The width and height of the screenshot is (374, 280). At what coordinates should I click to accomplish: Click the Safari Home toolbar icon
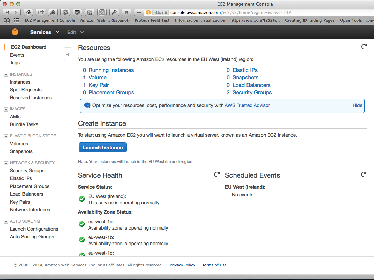28,12
